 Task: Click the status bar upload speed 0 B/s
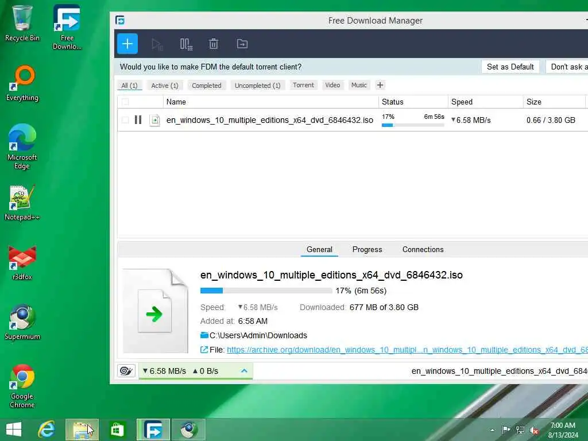(x=206, y=371)
